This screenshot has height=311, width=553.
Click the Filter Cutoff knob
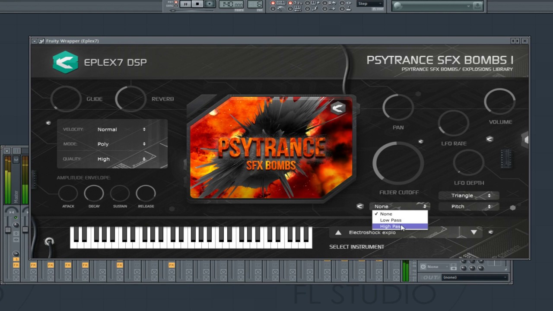398,163
